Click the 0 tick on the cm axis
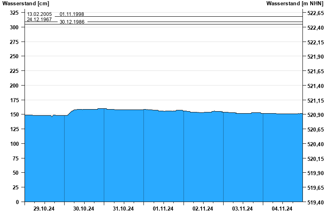 (x=17, y=202)
